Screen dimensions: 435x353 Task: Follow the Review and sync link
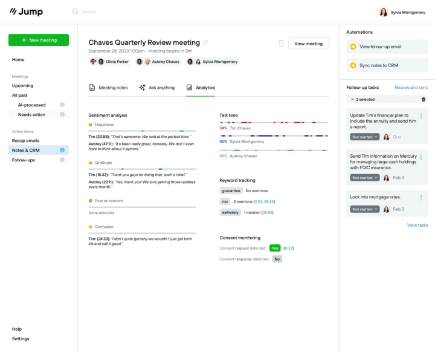pos(411,88)
